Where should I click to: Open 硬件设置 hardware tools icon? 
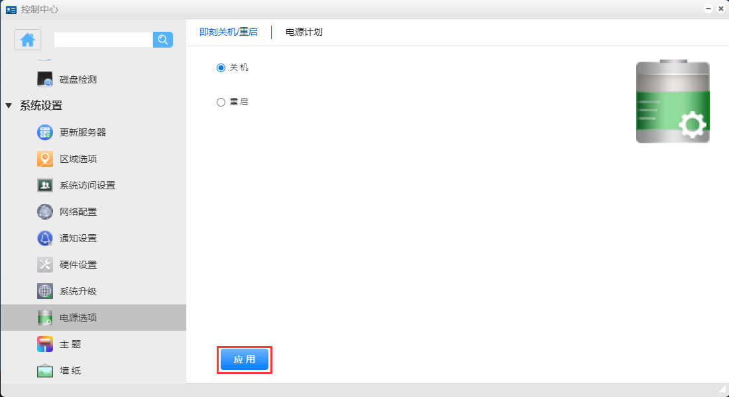pyautogui.click(x=45, y=265)
